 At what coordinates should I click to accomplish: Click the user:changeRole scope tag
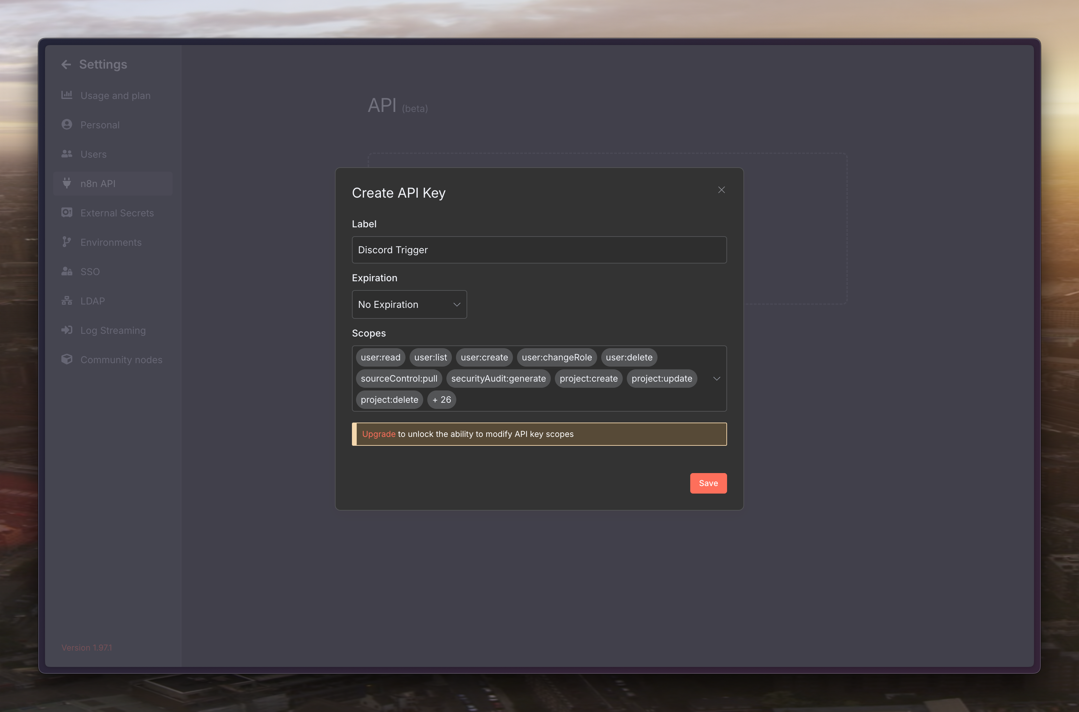(556, 357)
